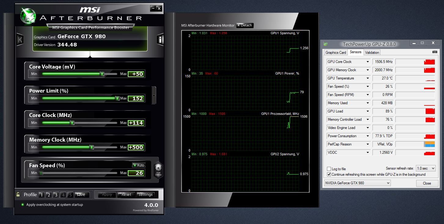Uncheck Continue refreshing in background checkbox
The width and height of the screenshot is (444, 224).
(x=329, y=174)
